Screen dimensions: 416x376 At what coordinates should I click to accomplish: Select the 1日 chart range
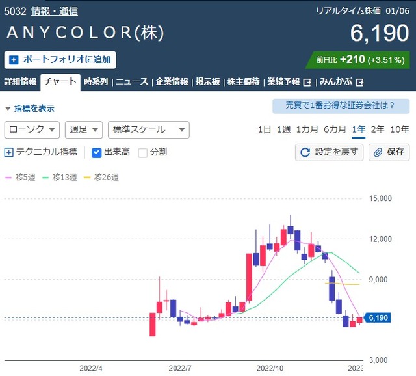click(265, 130)
